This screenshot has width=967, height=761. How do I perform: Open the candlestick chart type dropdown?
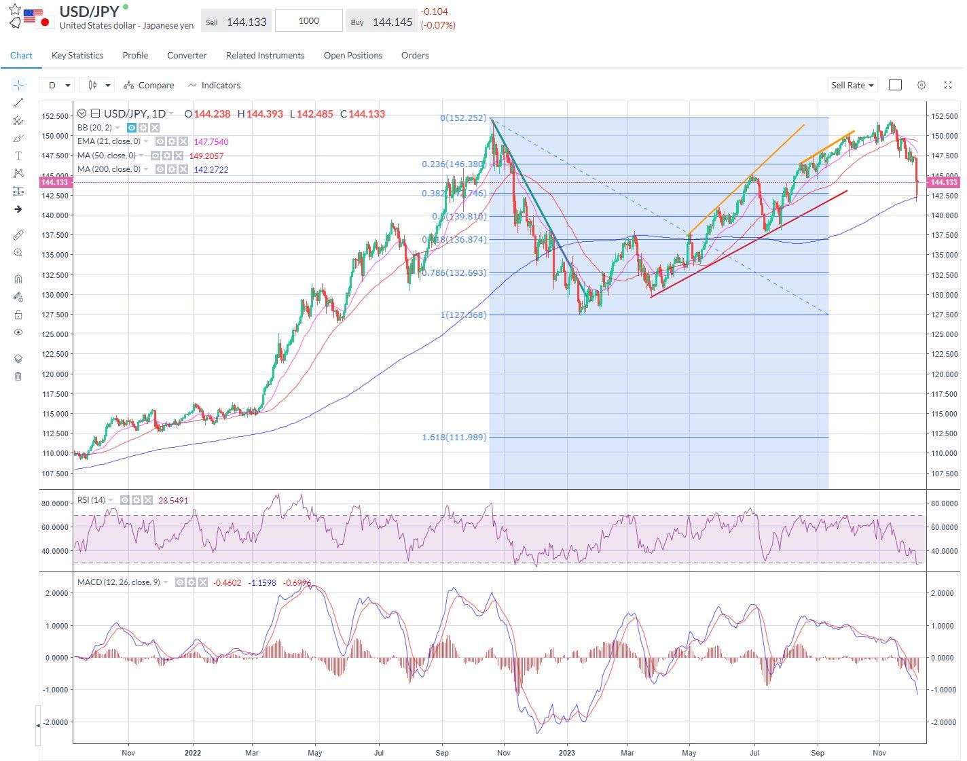[x=96, y=85]
